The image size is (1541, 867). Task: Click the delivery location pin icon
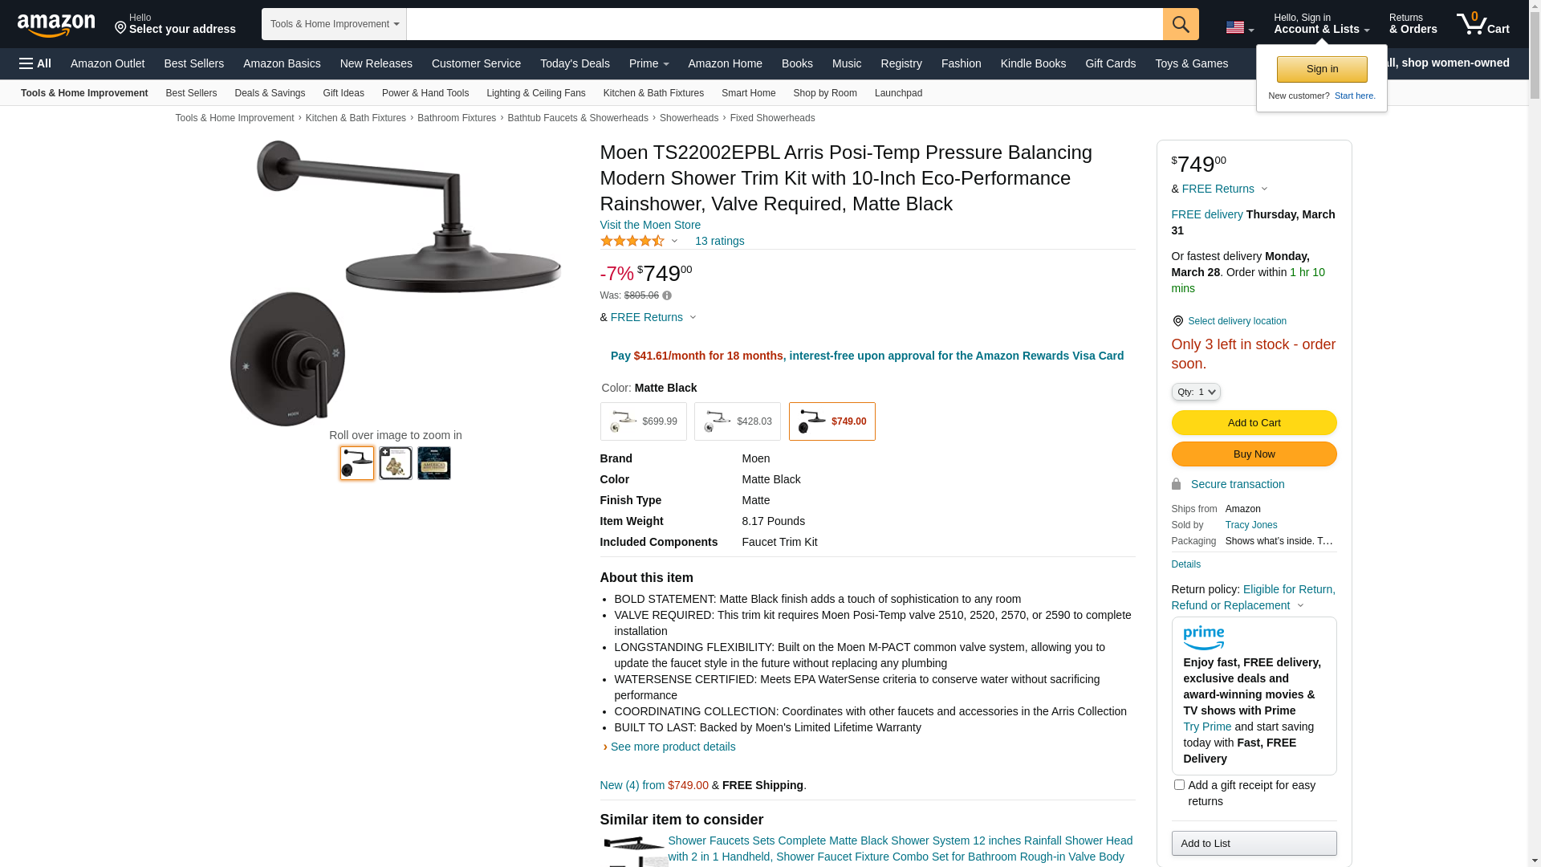[1177, 321]
